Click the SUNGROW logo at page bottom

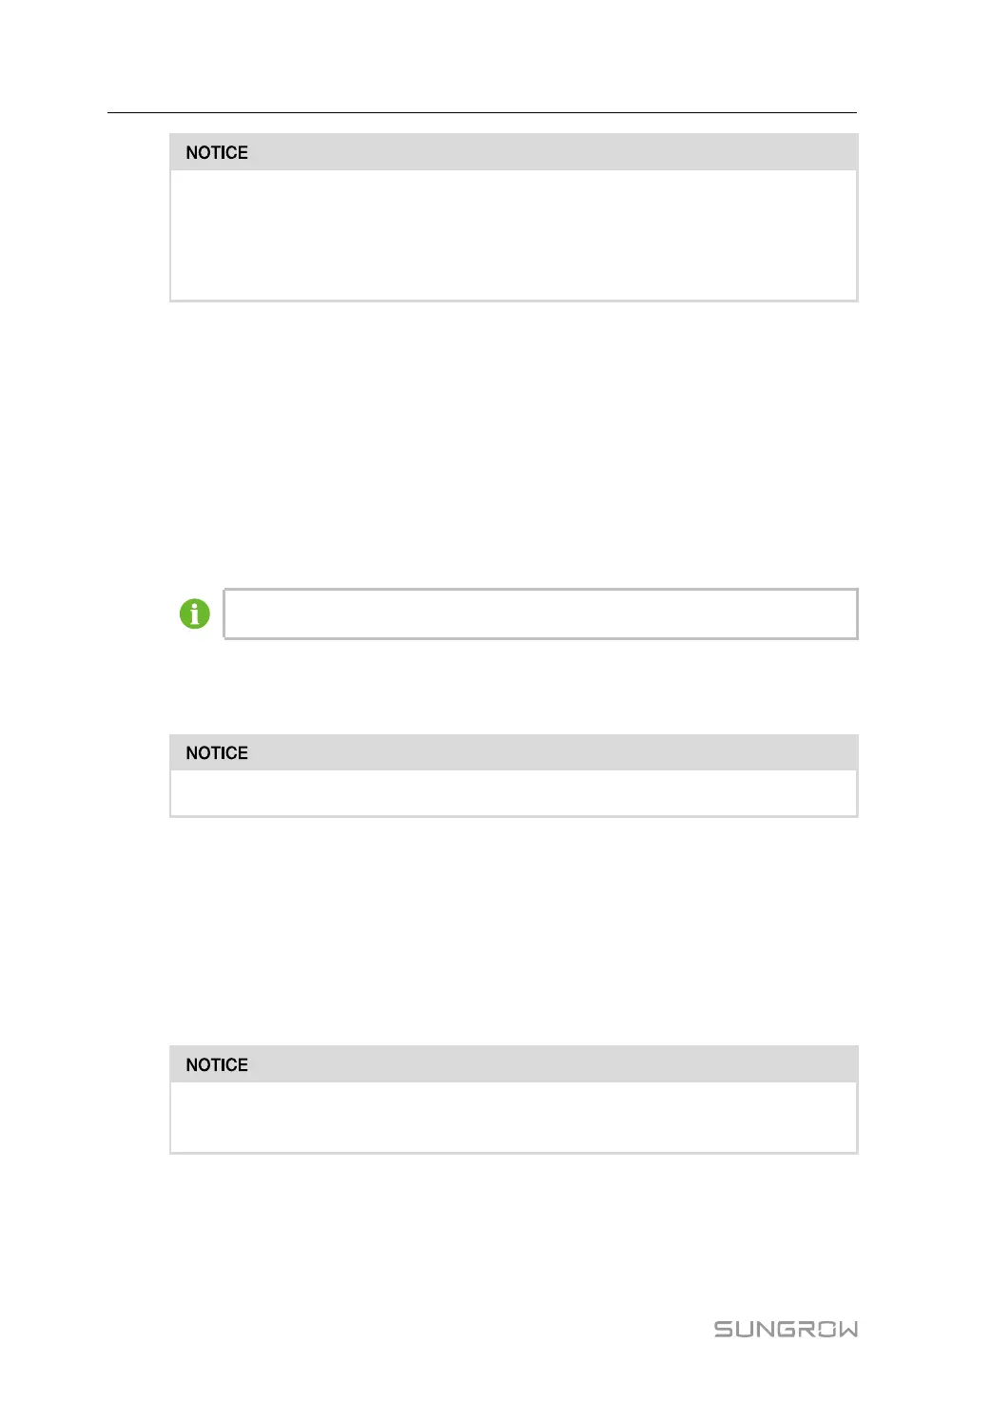point(786,1329)
